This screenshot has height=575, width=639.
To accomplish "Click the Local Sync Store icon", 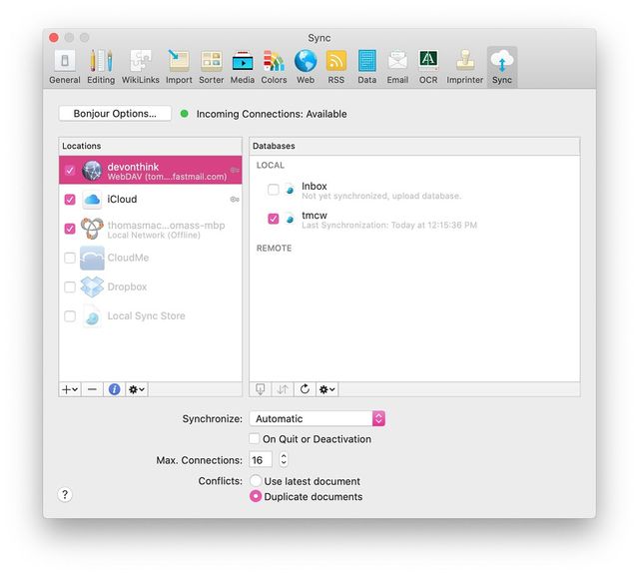I will pos(92,315).
